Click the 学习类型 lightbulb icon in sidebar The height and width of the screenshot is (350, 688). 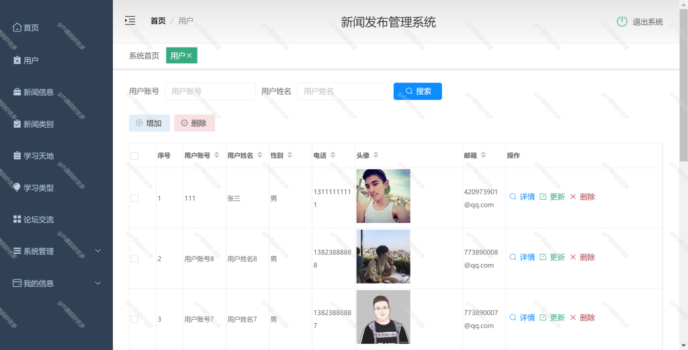click(x=17, y=187)
